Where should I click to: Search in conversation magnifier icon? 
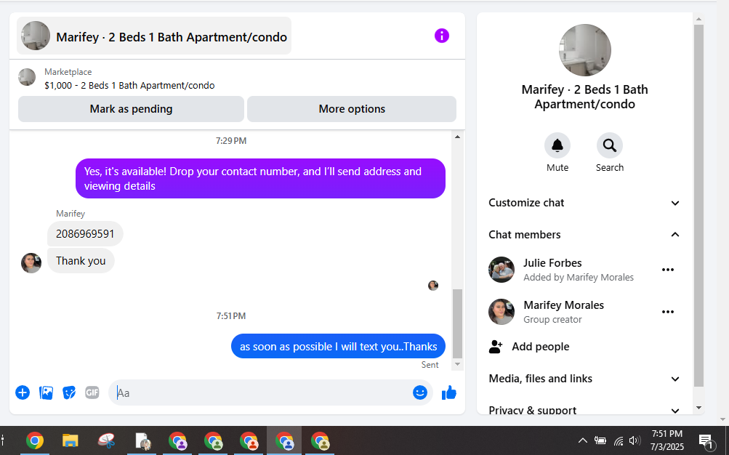coord(610,145)
